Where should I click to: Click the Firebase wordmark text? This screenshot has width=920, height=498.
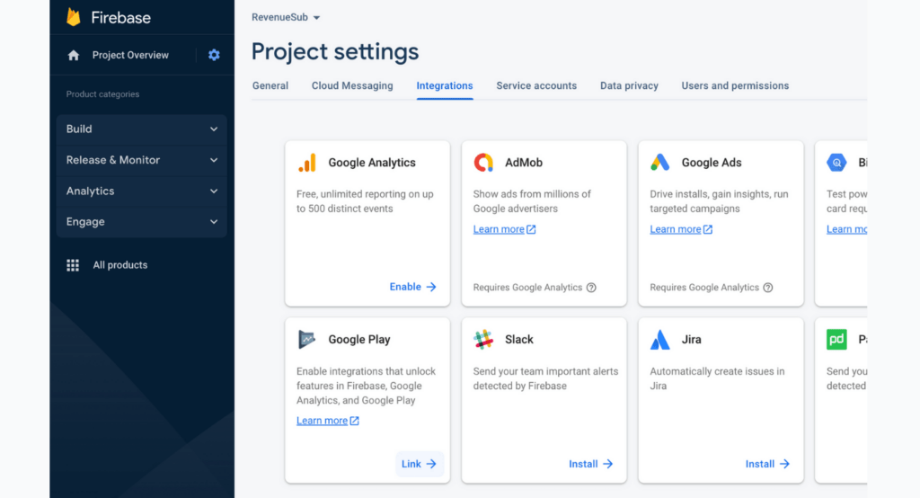[121, 18]
